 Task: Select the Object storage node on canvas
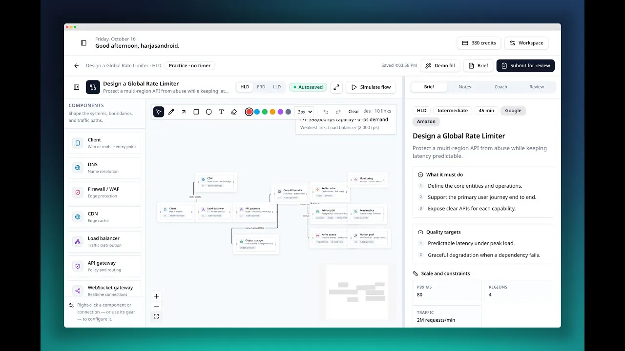pyautogui.click(x=256, y=244)
